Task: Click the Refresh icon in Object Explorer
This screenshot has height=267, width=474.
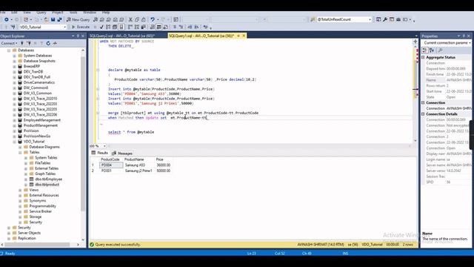Action: coord(48,43)
